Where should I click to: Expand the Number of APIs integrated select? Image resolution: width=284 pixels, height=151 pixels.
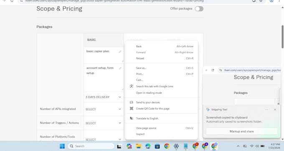[x=104, y=109]
